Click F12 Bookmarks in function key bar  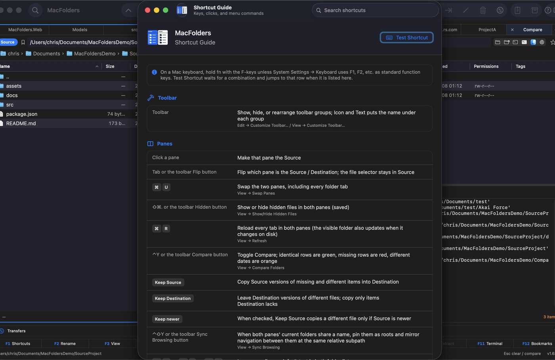pyautogui.click(x=537, y=343)
